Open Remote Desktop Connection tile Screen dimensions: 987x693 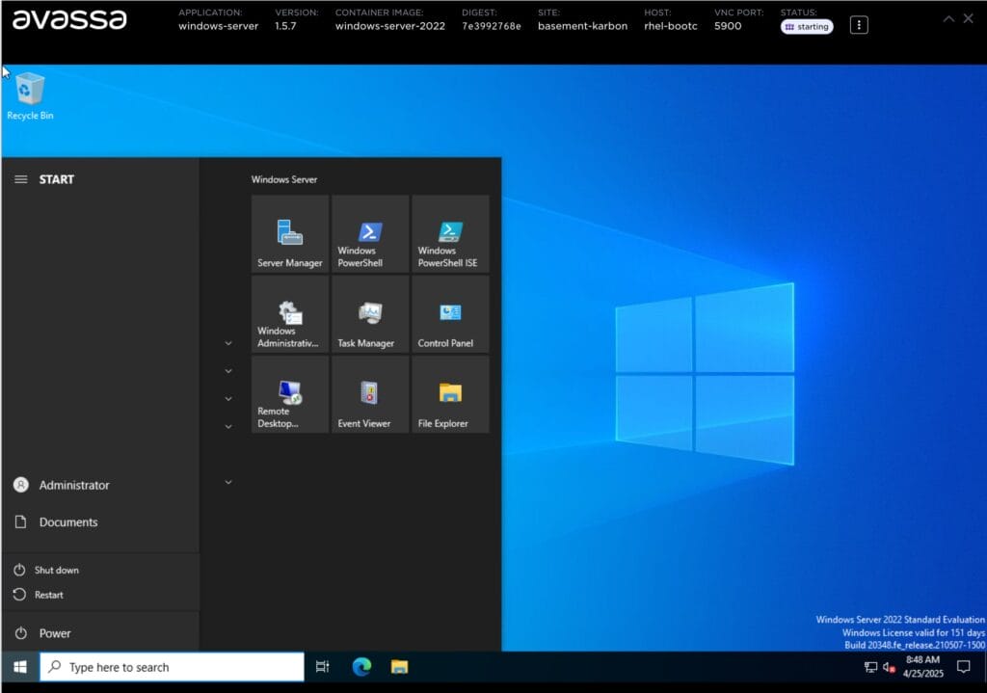coord(289,394)
